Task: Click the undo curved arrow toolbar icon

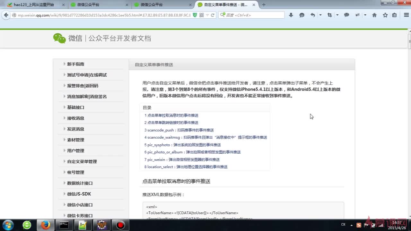Action: click(x=313, y=15)
